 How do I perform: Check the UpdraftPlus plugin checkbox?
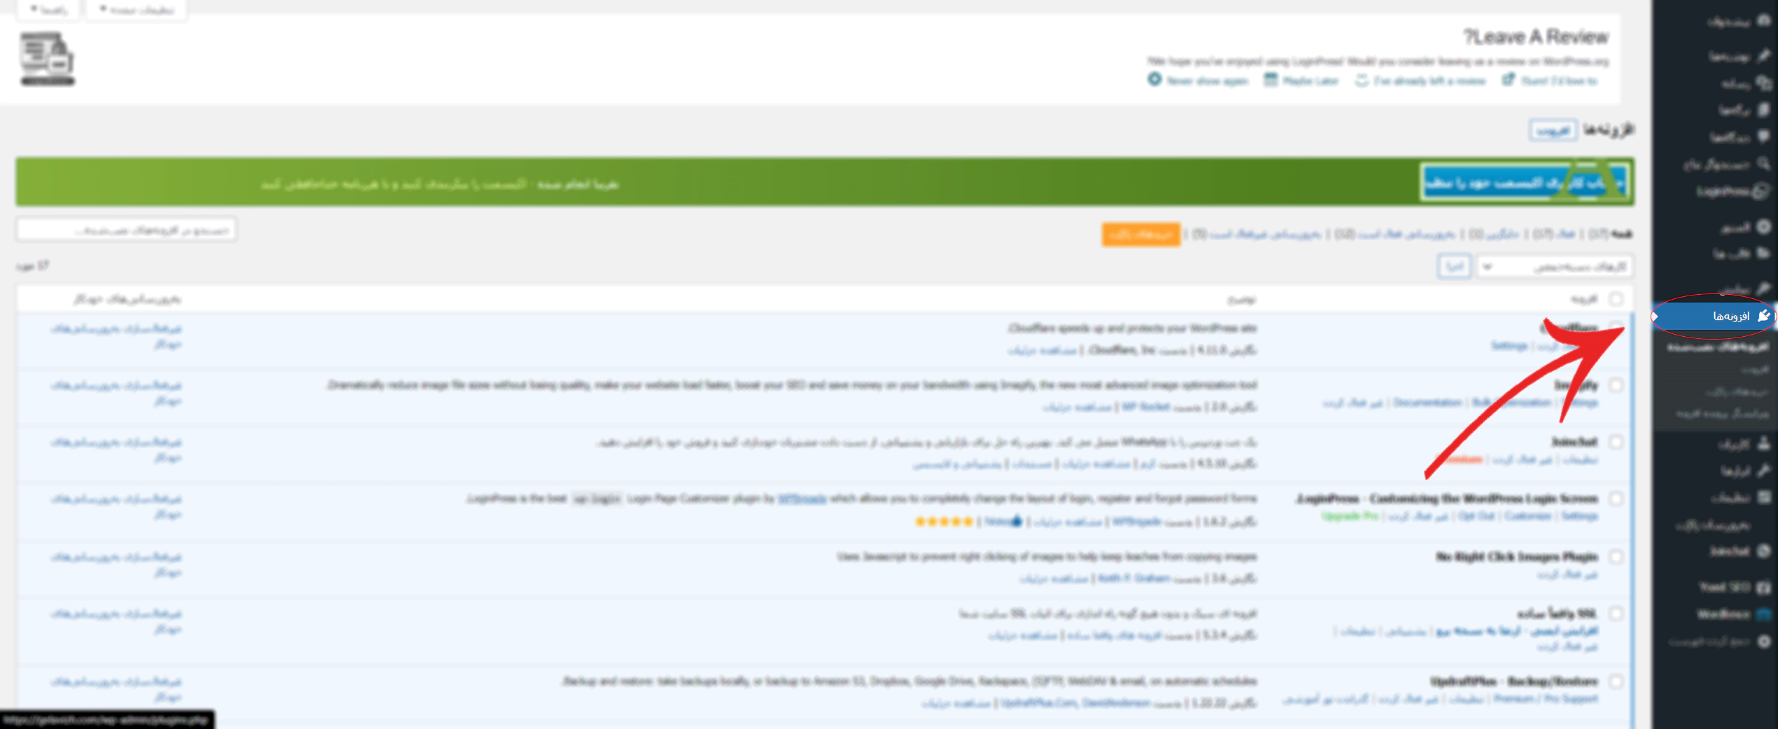pos(1616,681)
